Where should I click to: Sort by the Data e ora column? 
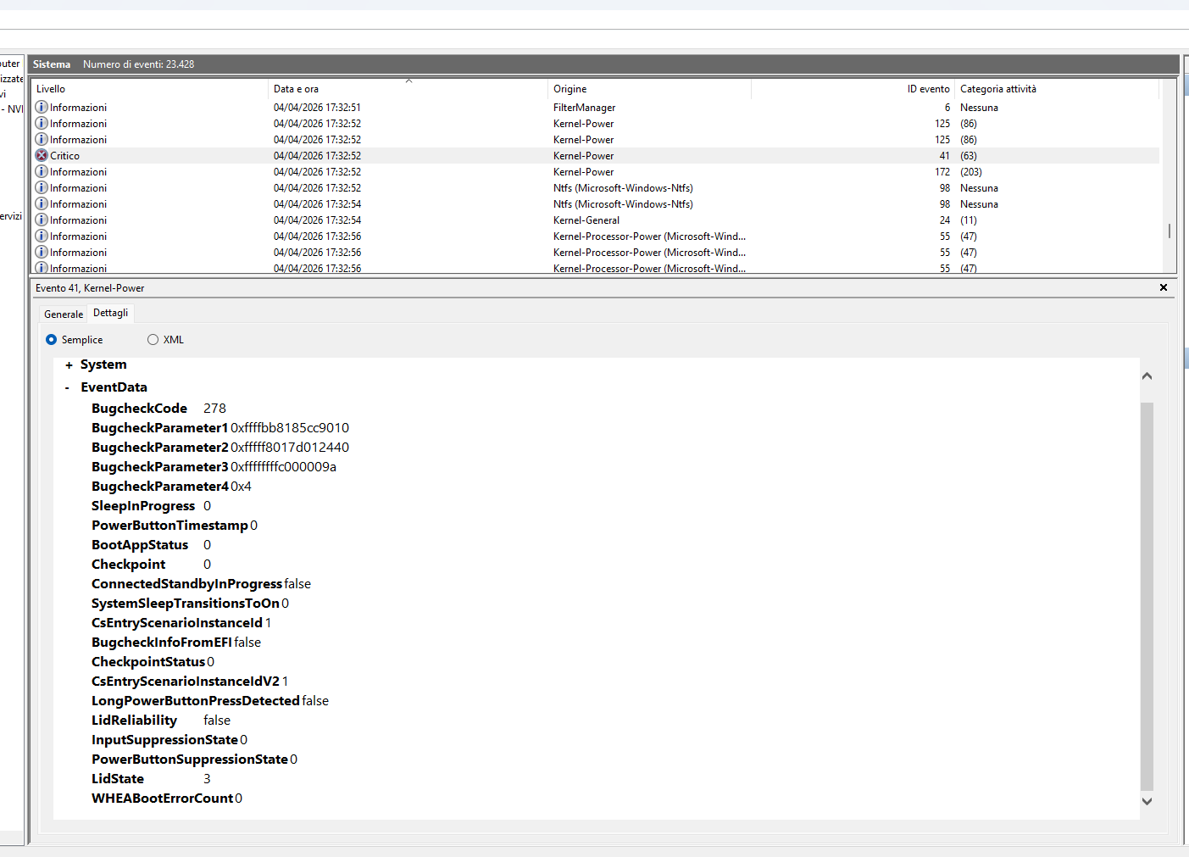tap(408, 89)
